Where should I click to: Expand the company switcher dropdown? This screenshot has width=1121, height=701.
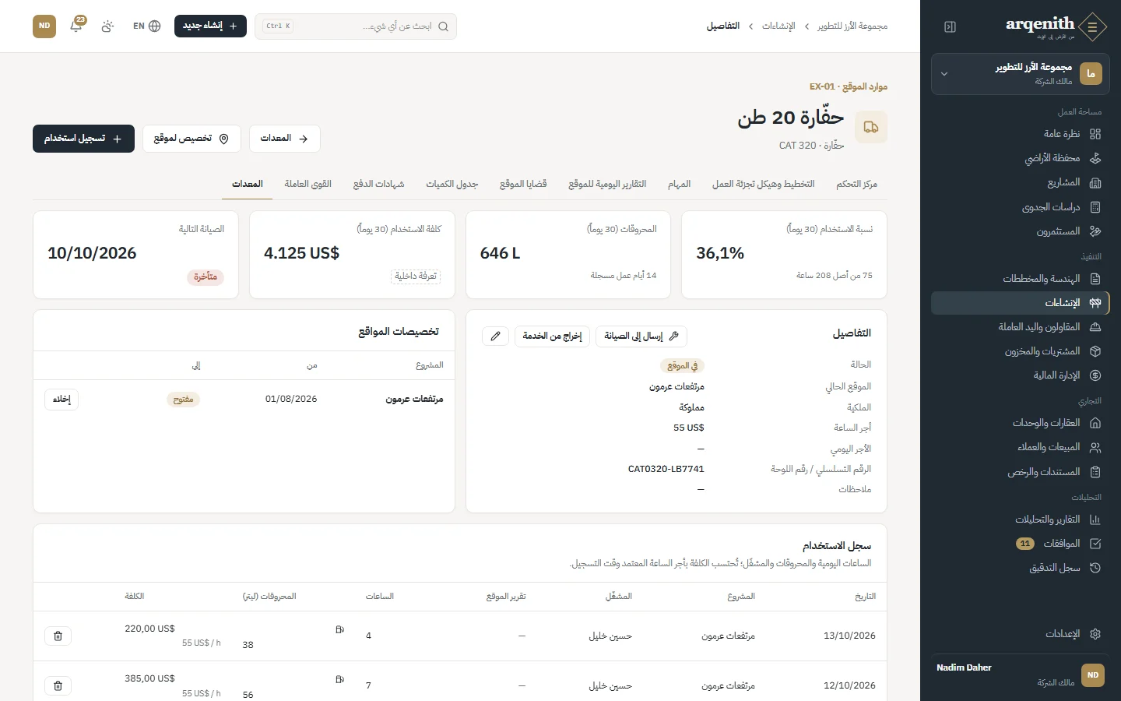coord(1021,74)
